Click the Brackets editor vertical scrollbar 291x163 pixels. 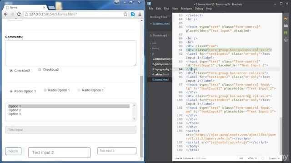[x=281, y=136]
